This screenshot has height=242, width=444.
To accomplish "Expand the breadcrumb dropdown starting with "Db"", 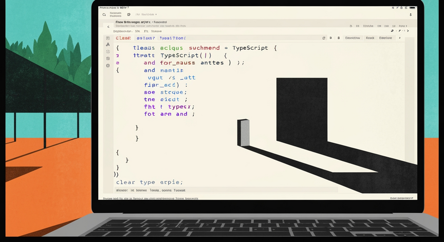I will 122,31.
